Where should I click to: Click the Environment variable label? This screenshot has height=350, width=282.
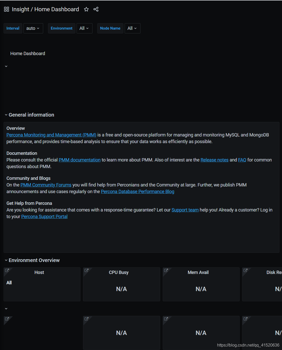coord(62,28)
